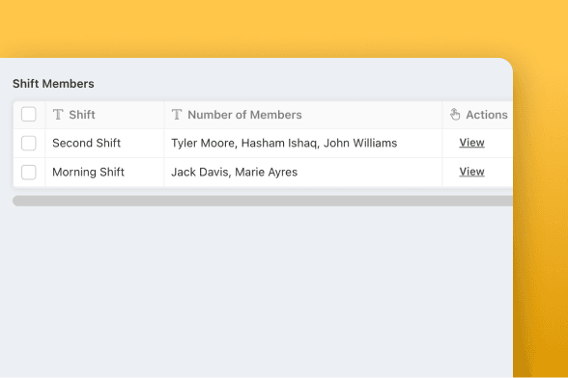Image resolution: width=568 pixels, height=378 pixels.
Task: Select the Second Shift cell
Action: click(x=104, y=144)
